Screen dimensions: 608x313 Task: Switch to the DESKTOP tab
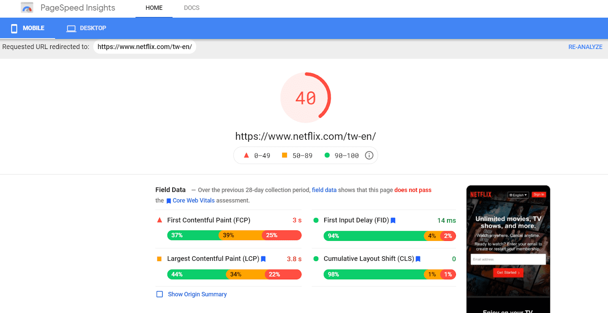point(86,28)
